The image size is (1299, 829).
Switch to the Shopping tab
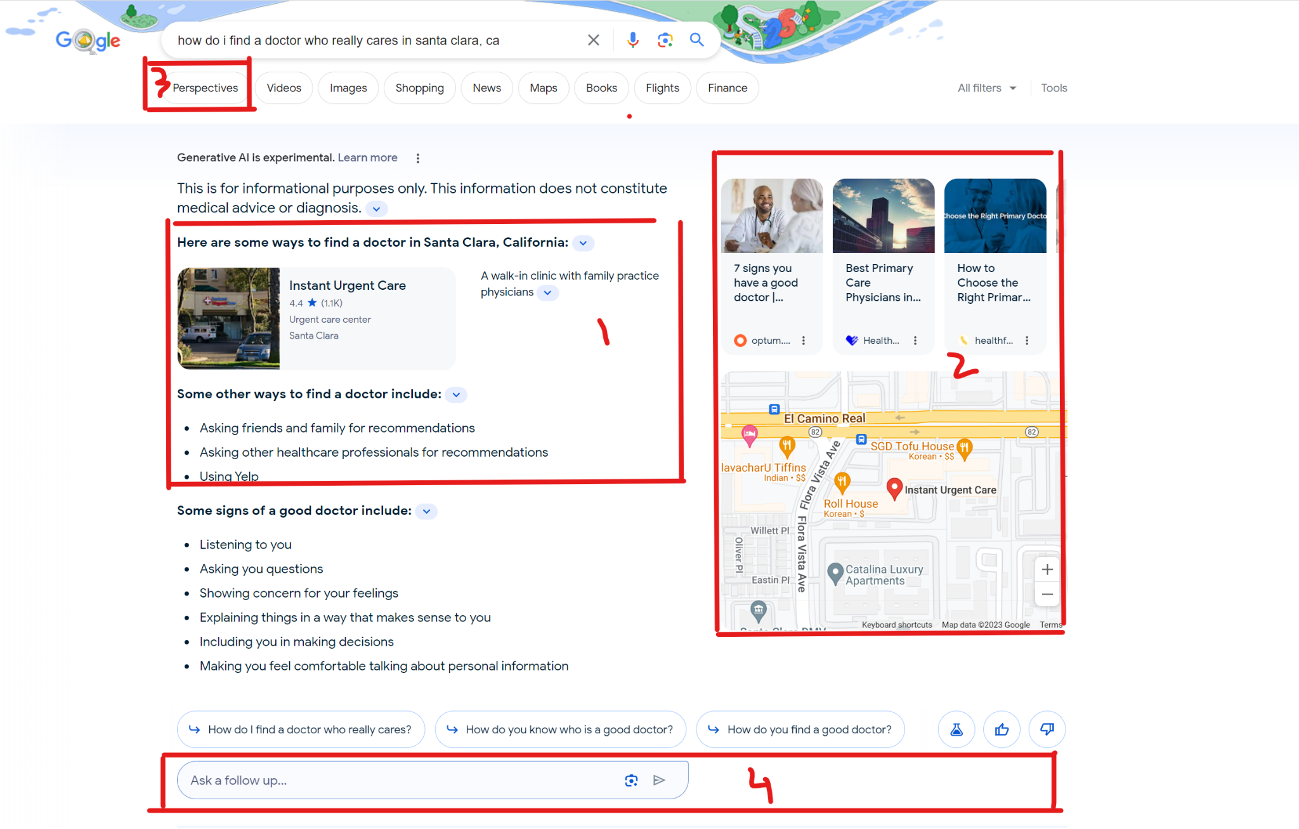pyautogui.click(x=419, y=88)
